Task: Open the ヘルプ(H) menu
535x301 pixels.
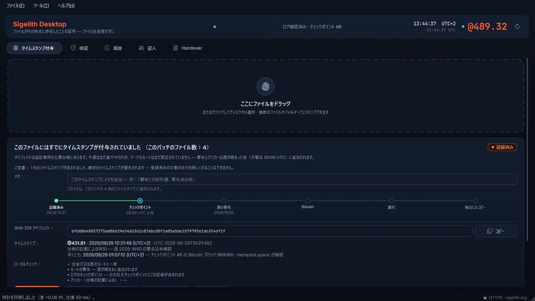Action: pyautogui.click(x=66, y=6)
